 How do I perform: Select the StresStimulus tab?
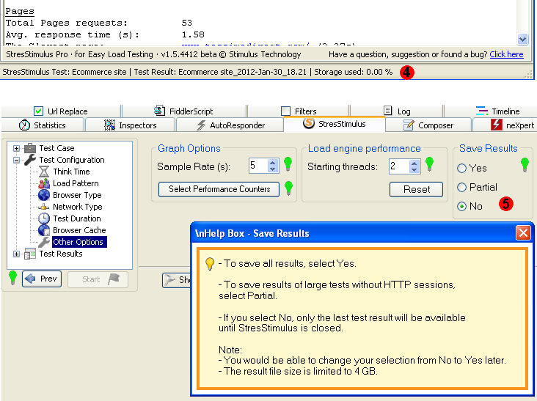(x=335, y=124)
